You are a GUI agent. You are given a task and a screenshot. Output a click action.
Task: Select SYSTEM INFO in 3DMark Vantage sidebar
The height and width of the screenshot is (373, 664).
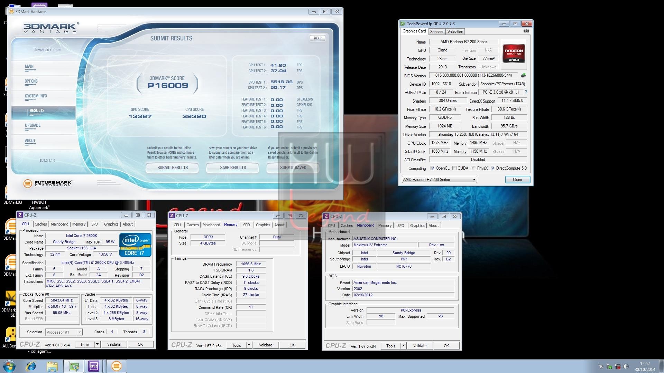(36, 96)
